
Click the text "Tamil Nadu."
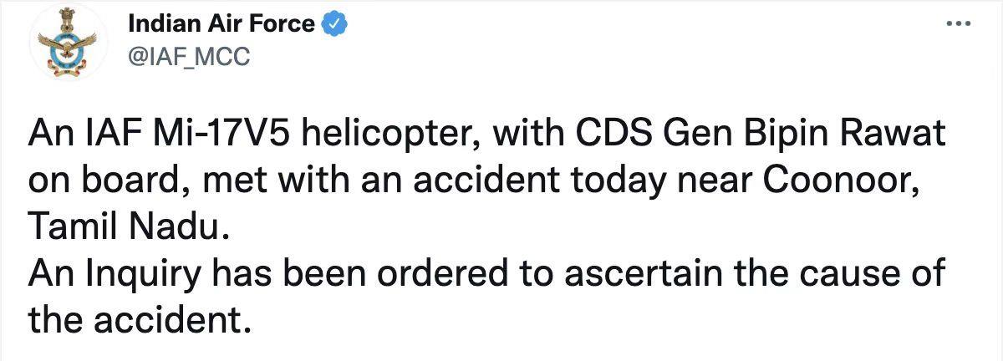click(x=129, y=227)
